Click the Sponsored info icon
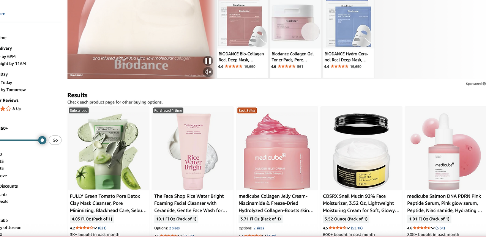486x237 pixels. coord(484,84)
